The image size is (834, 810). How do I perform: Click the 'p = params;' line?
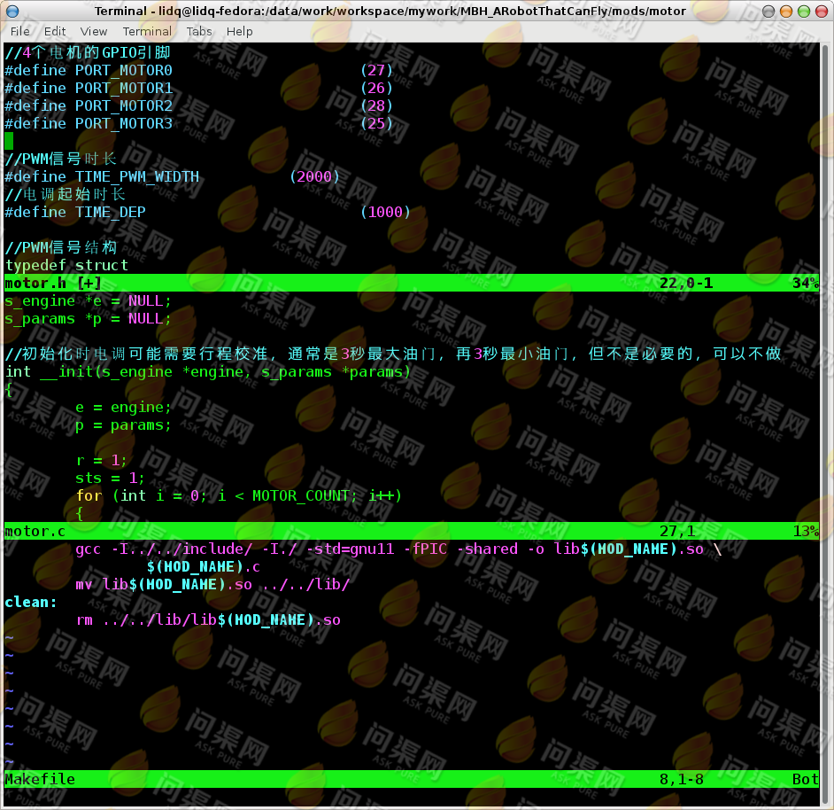coord(123,425)
